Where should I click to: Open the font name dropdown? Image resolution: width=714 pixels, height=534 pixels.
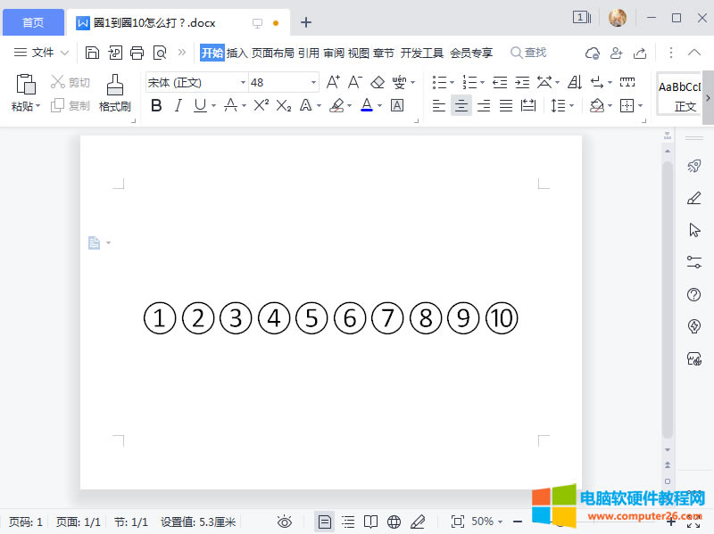pos(241,81)
